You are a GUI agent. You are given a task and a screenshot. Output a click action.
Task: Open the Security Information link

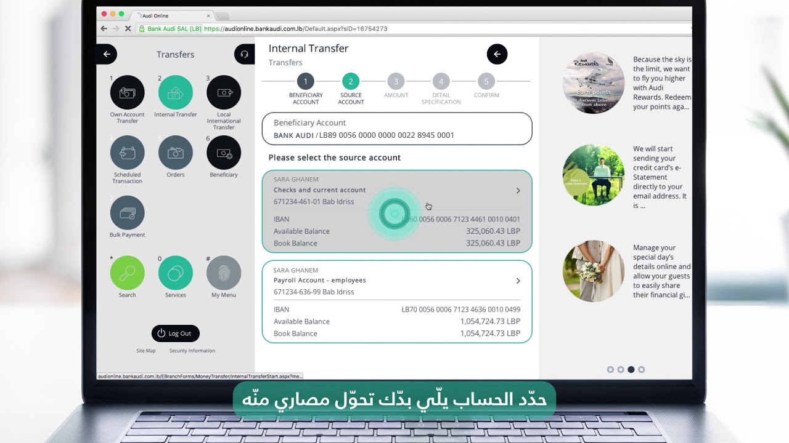pos(192,351)
